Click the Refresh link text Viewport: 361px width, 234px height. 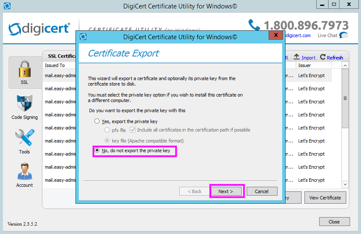click(335, 58)
